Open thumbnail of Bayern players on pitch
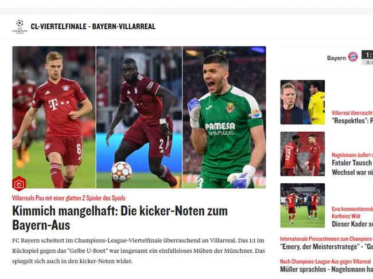The image size is (373, 279). click(x=302, y=206)
